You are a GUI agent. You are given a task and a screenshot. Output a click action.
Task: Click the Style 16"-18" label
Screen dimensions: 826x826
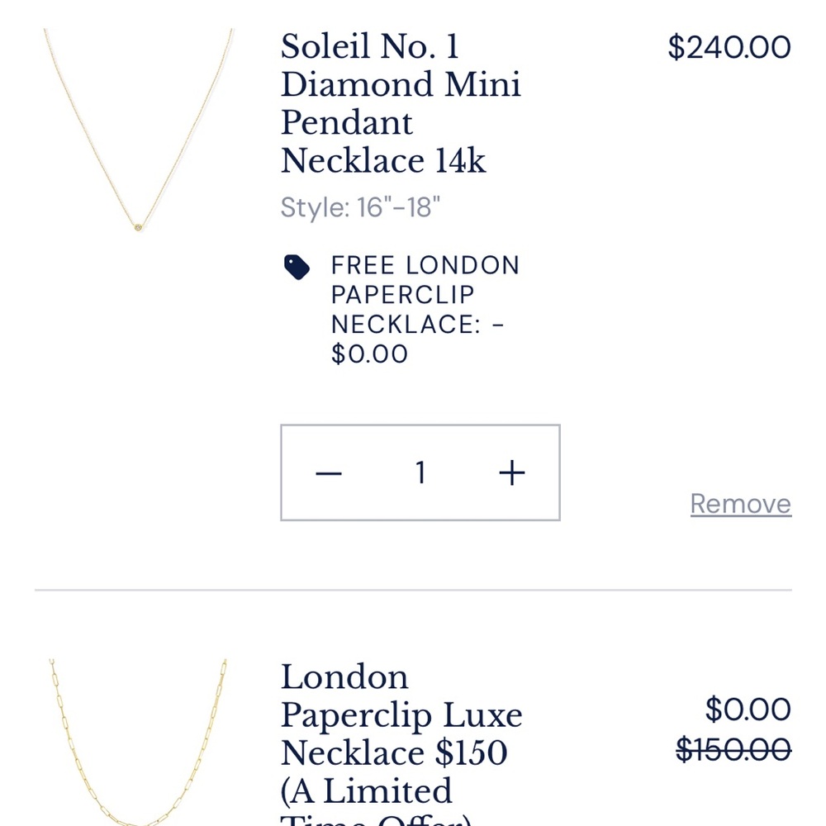coord(361,207)
